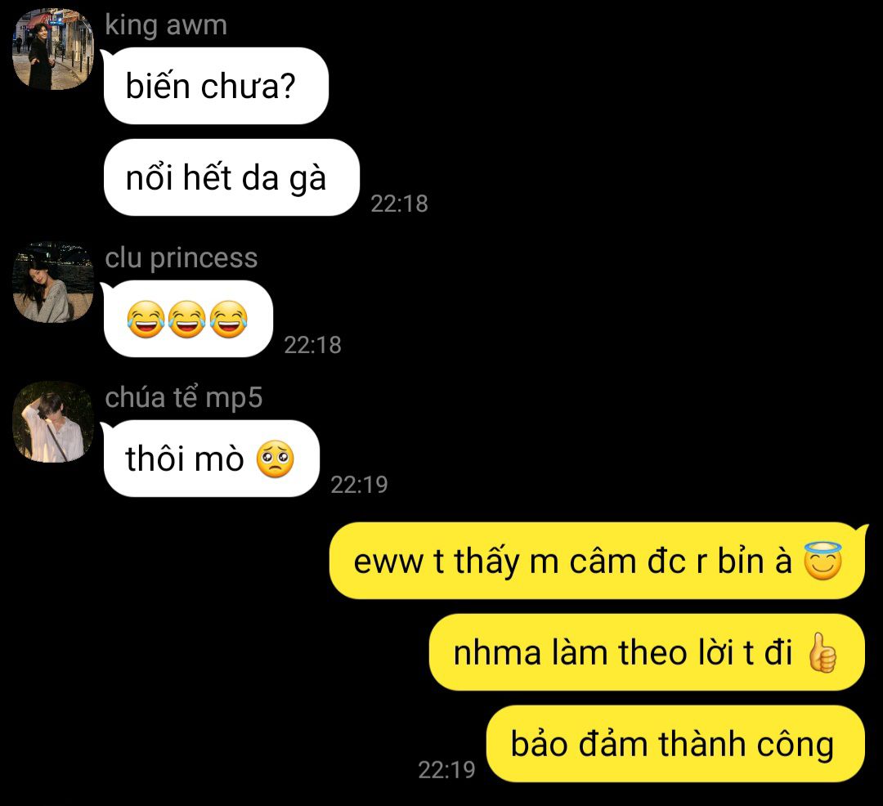Tap the "clu princess" sender name
The image size is (883, 806).
click(x=182, y=258)
